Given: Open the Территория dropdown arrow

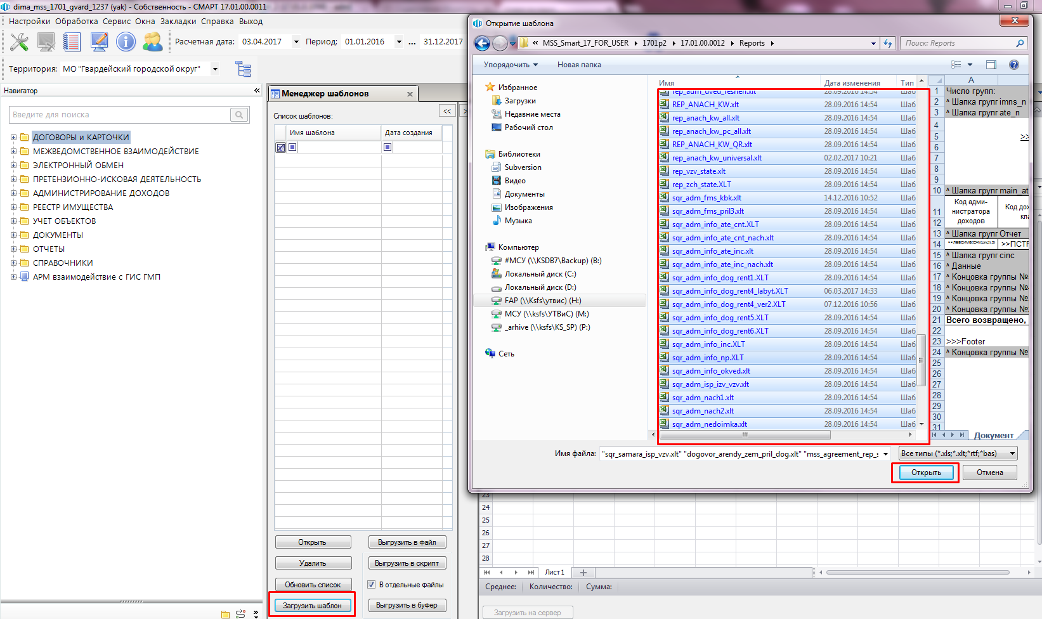Looking at the screenshot, I should point(215,69).
